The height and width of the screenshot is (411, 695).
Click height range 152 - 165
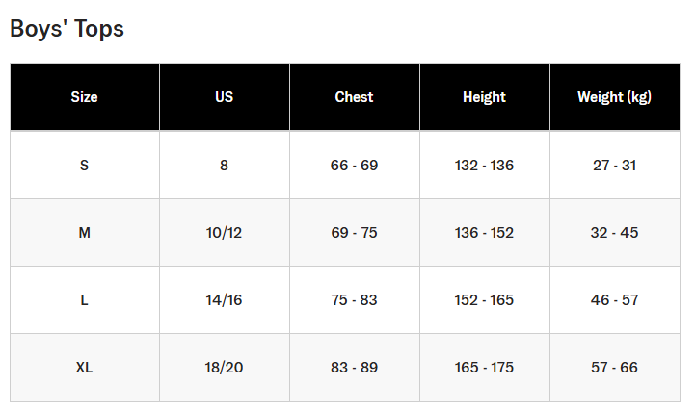click(x=485, y=300)
